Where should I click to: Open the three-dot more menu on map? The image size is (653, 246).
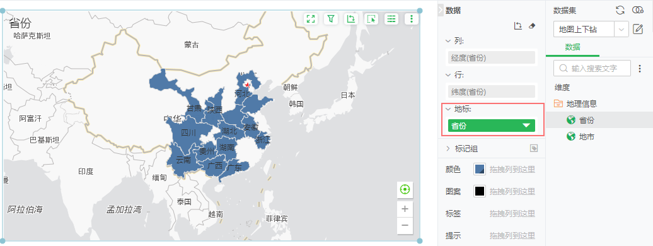(412, 19)
